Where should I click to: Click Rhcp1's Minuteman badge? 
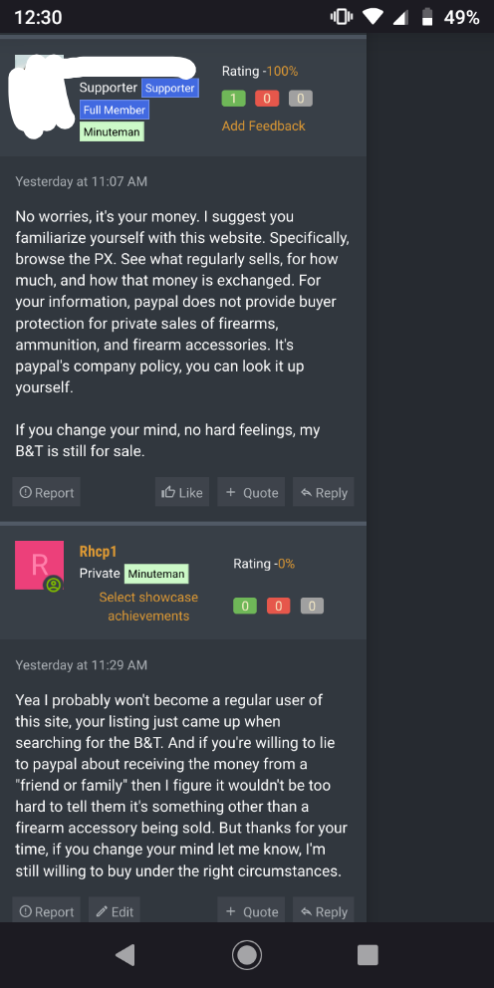[x=156, y=574]
